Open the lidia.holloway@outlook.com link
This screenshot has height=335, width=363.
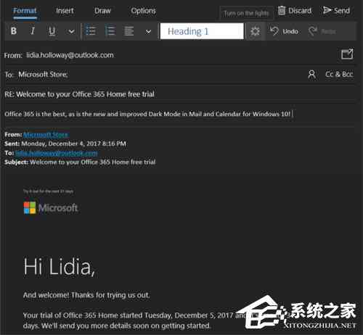click(57, 153)
